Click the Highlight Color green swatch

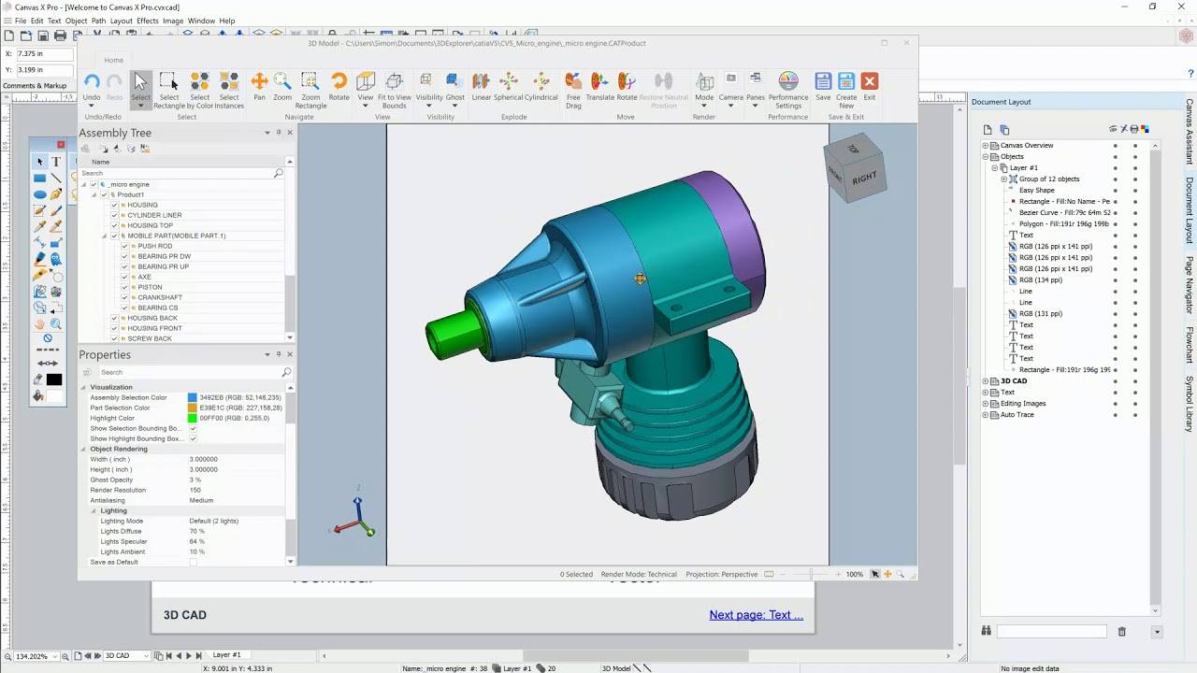193,418
